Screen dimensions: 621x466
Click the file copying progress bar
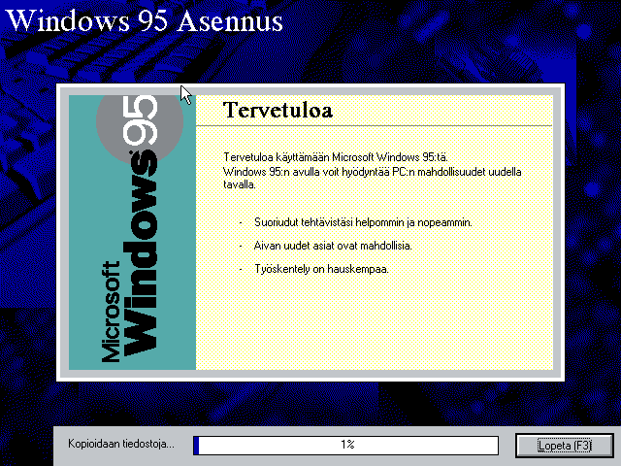(345, 446)
